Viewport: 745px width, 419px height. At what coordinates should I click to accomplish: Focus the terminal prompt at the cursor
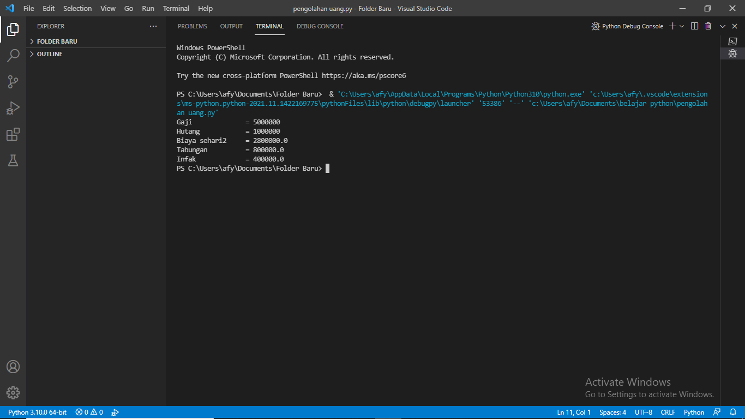tap(327, 169)
